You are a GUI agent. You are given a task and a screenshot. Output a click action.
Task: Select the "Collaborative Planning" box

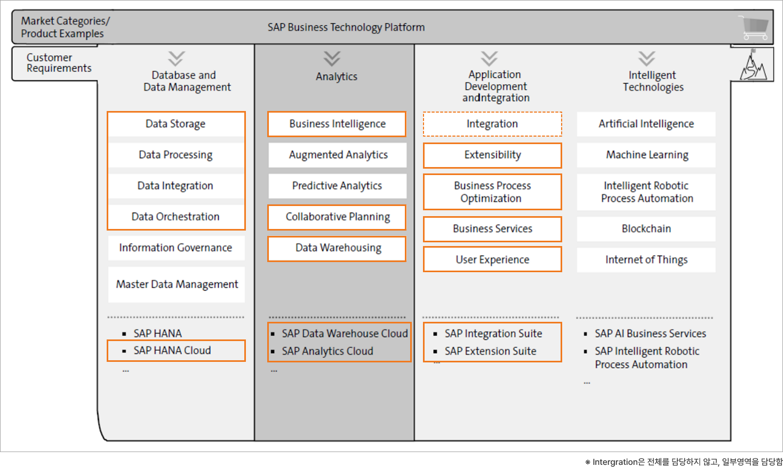click(337, 217)
